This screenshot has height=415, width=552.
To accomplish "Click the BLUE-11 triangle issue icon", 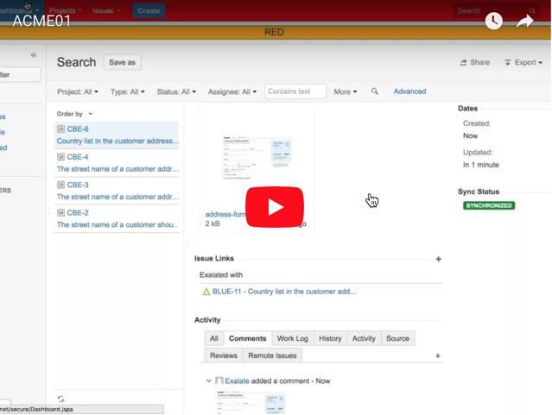I will pyautogui.click(x=206, y=292).
